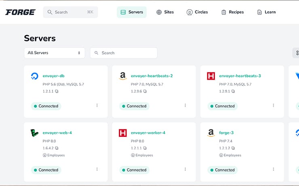
Task: Click the Amazon icon for envoyer-heartbeats-2
Action: tap(123, 76)
